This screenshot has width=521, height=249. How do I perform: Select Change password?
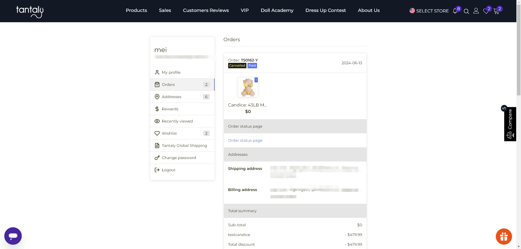[x=182, y=158]
